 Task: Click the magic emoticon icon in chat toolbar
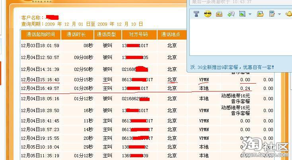point(219,14)
